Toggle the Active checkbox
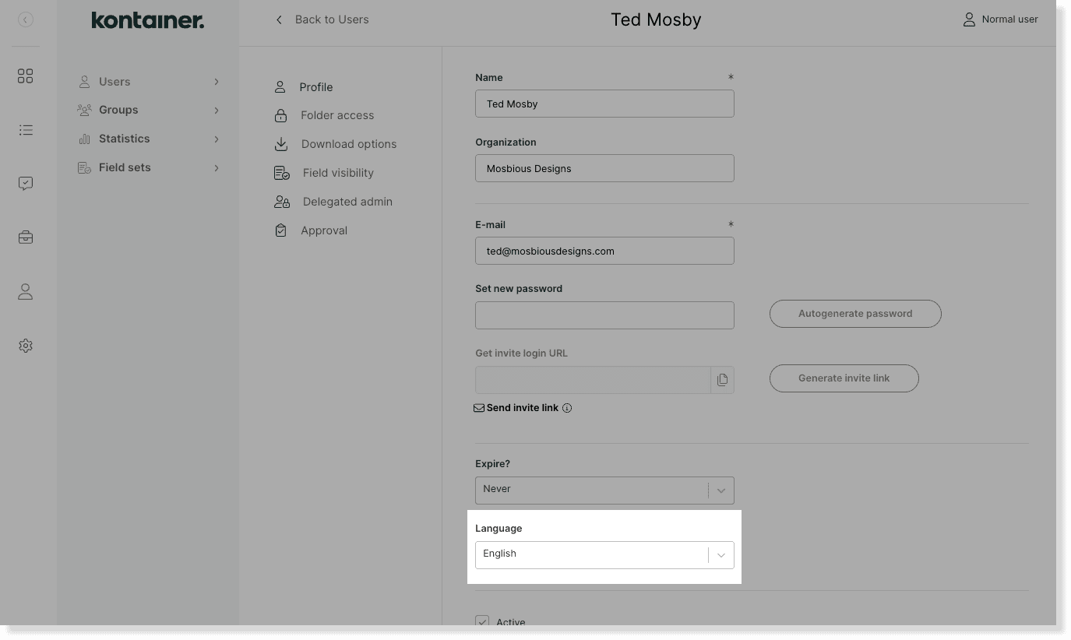The image size is (1071, 640). [x=482, y=621]
